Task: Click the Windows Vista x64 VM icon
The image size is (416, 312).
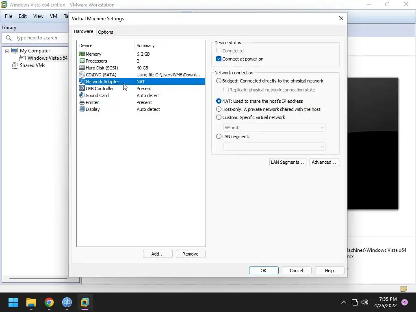Action: tap(23, 58)
